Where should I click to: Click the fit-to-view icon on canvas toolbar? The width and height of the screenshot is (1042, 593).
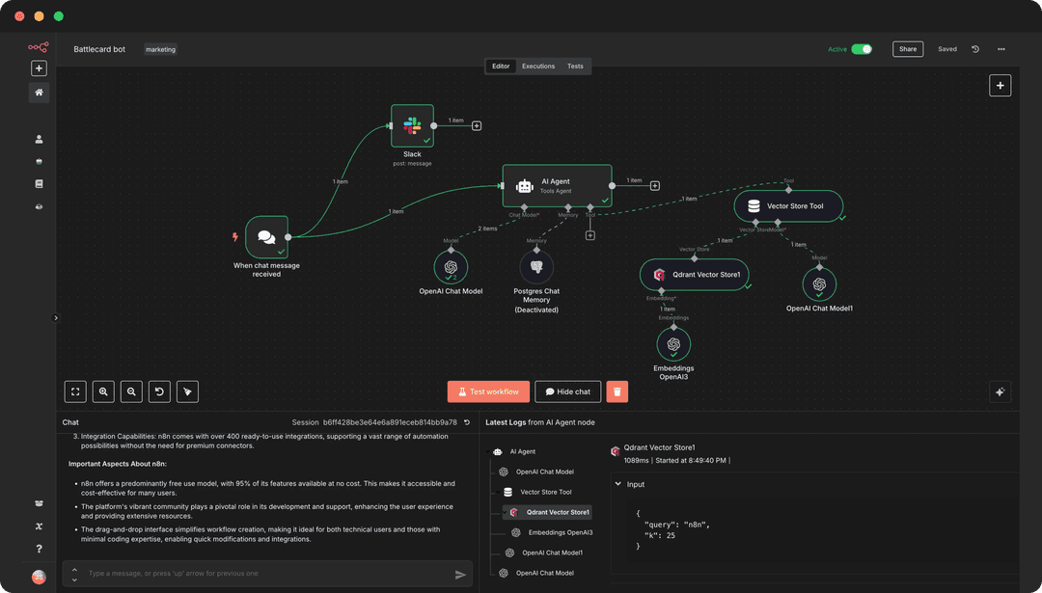[74, 391]
